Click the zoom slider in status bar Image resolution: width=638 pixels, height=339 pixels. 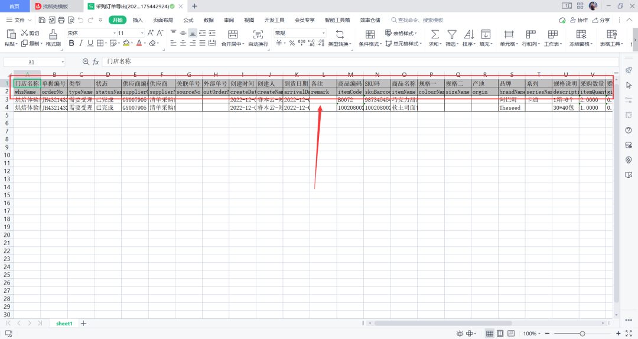(582, 334)
